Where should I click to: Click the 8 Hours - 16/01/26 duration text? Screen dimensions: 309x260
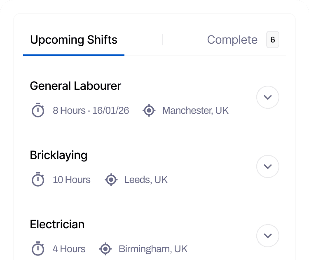(x=91, y=110)
